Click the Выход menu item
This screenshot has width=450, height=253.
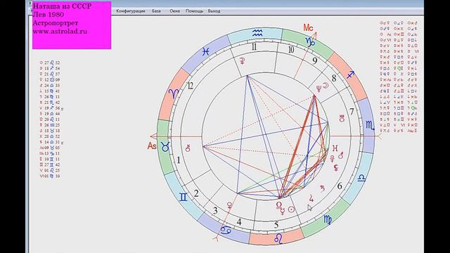214,11
